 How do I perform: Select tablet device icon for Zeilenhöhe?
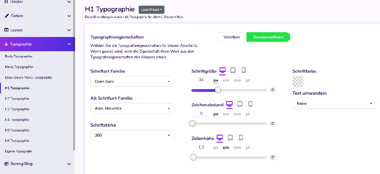[230, 137]
